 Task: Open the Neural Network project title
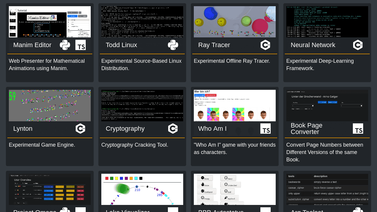[x=313, y=45]
